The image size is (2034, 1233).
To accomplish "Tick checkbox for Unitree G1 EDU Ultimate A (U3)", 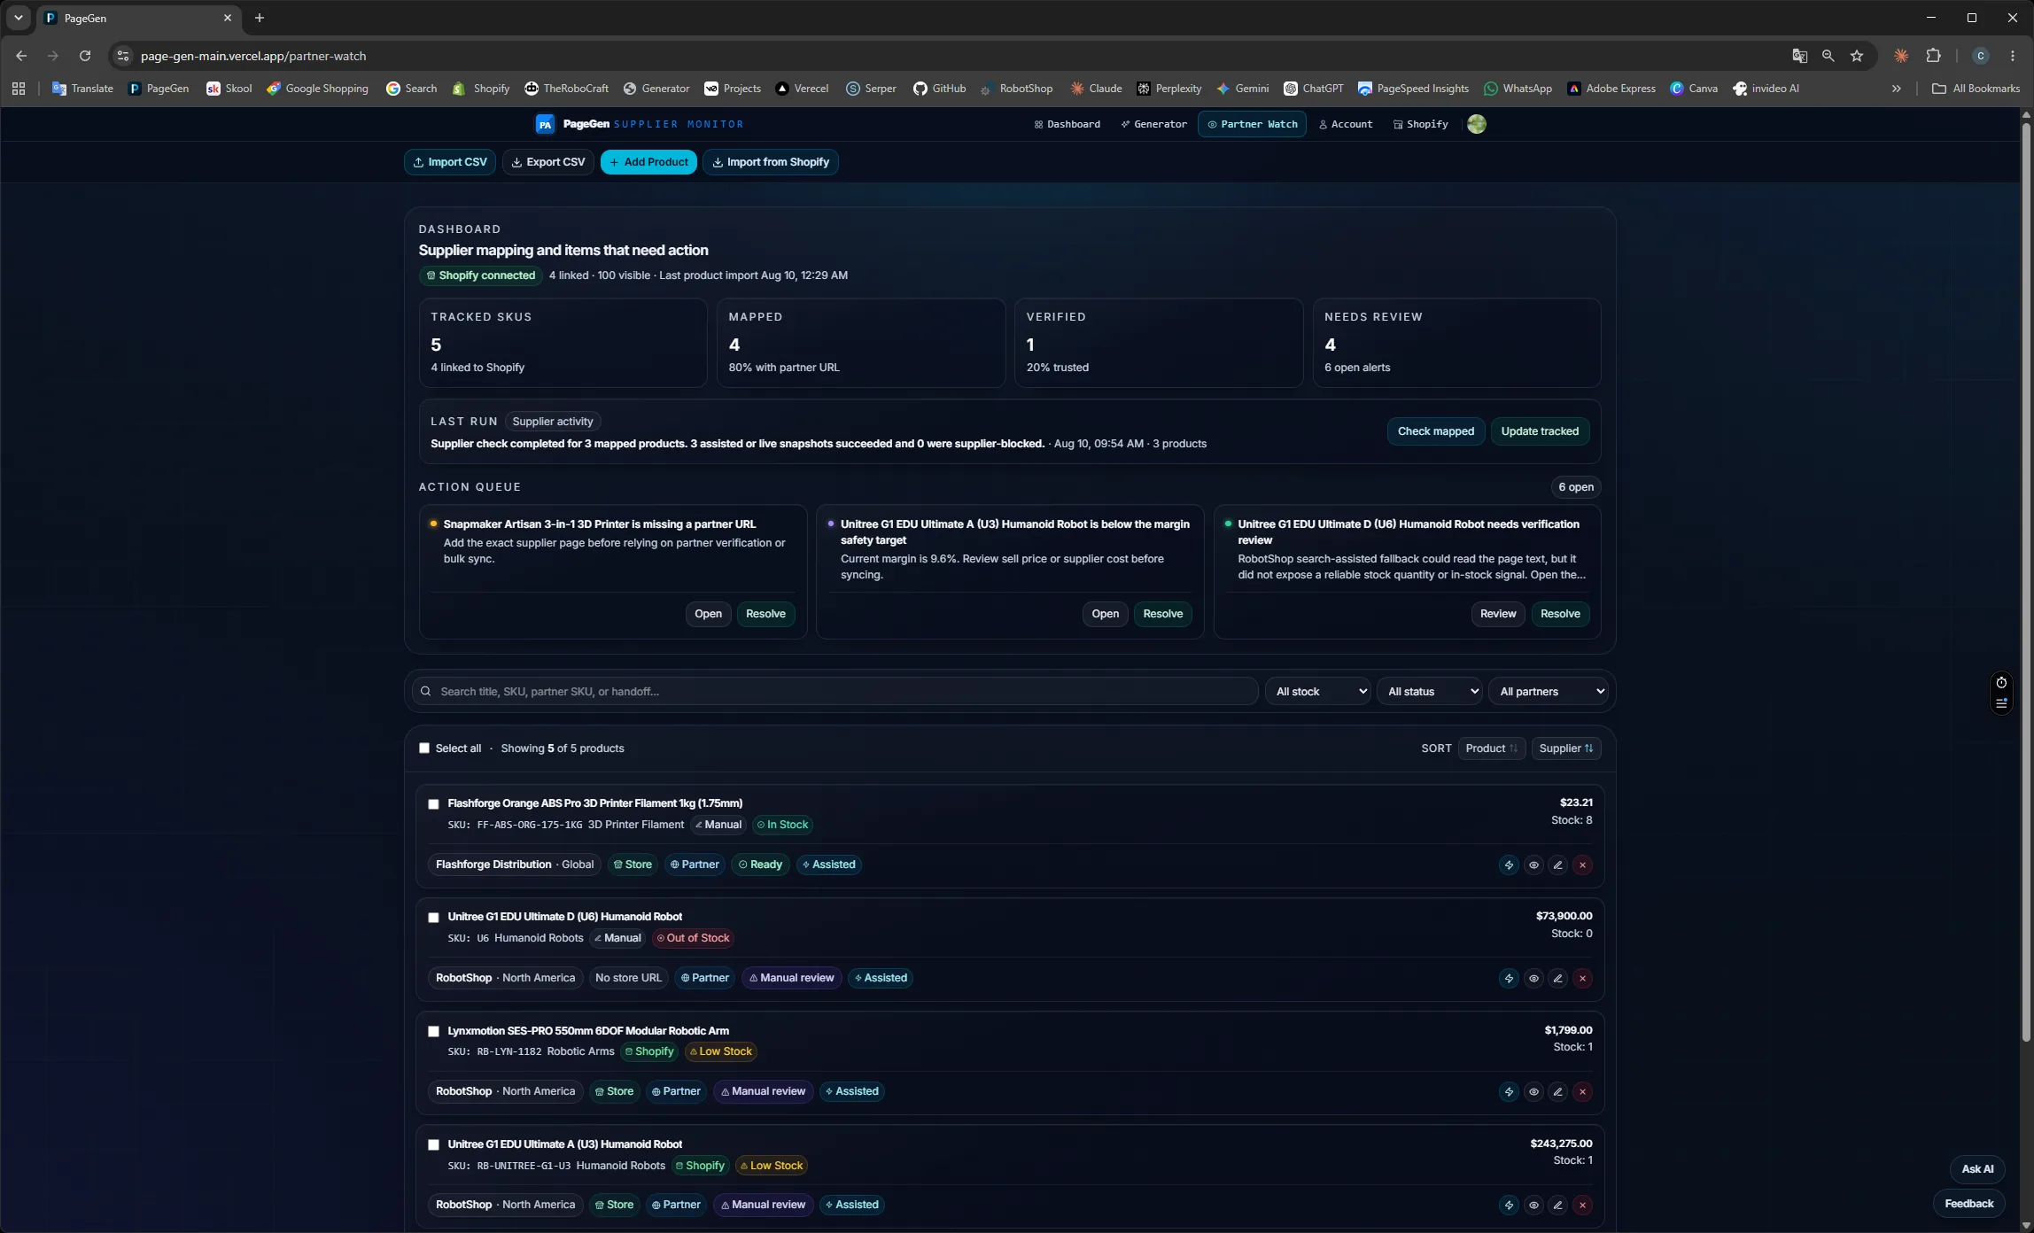I will (433, 1144).
